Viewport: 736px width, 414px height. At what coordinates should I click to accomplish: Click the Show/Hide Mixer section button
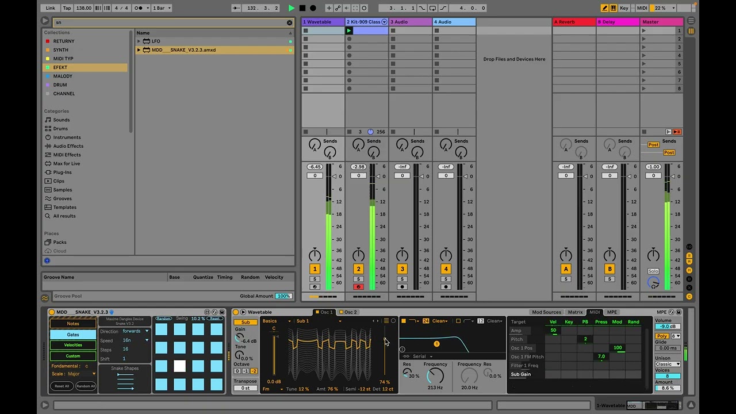[689, 270]
